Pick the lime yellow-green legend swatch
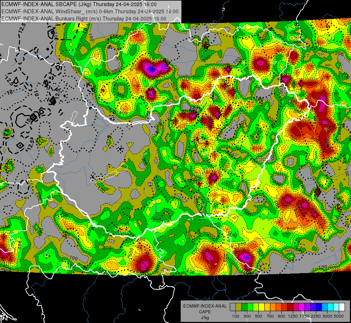 (x=256, y=307)
